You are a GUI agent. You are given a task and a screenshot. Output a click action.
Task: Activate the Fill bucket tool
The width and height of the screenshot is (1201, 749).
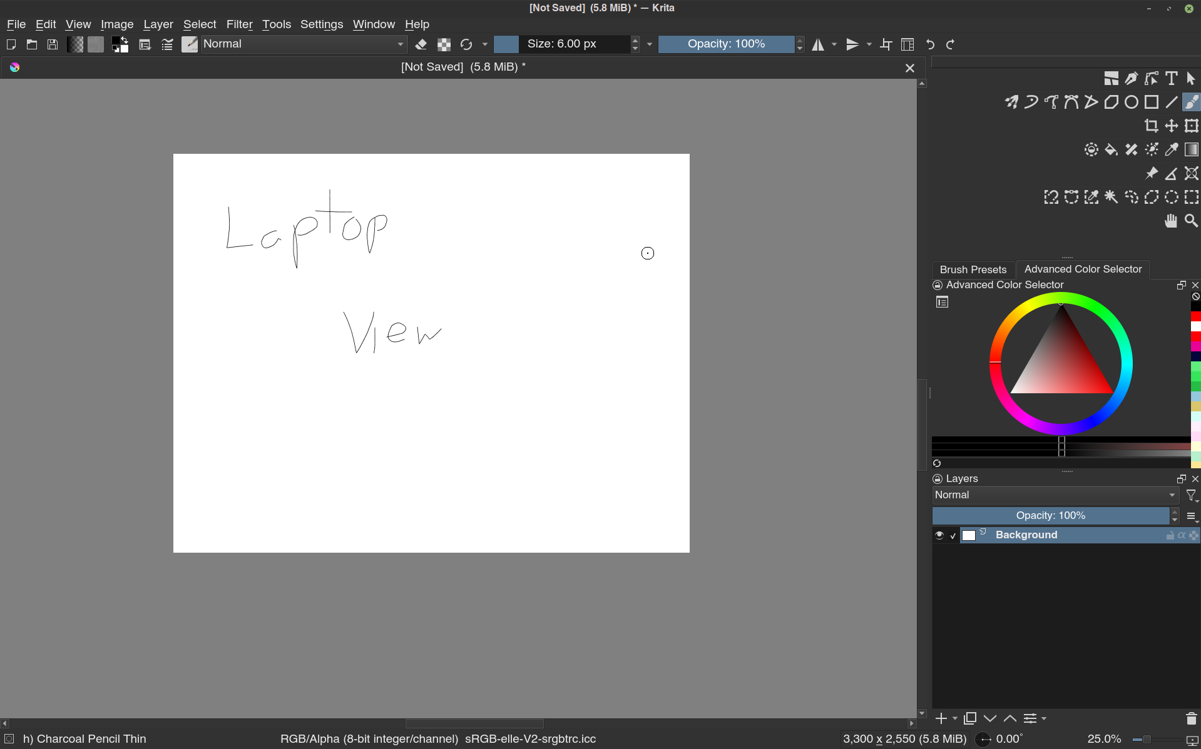click(1111, 150)
